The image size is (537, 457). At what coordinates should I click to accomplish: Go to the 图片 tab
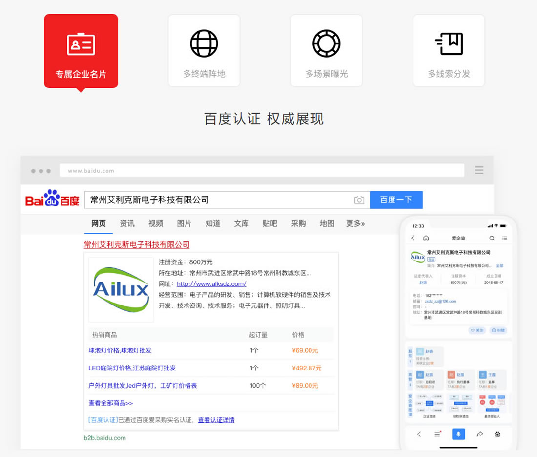pyautogui.click(x=184, y=223)
